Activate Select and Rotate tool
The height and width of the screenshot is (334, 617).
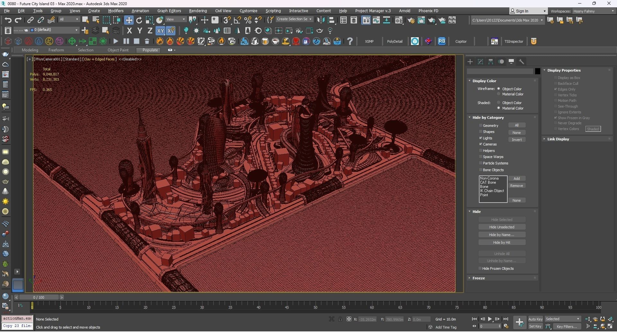pyautogui.click(x=139, y=20)
